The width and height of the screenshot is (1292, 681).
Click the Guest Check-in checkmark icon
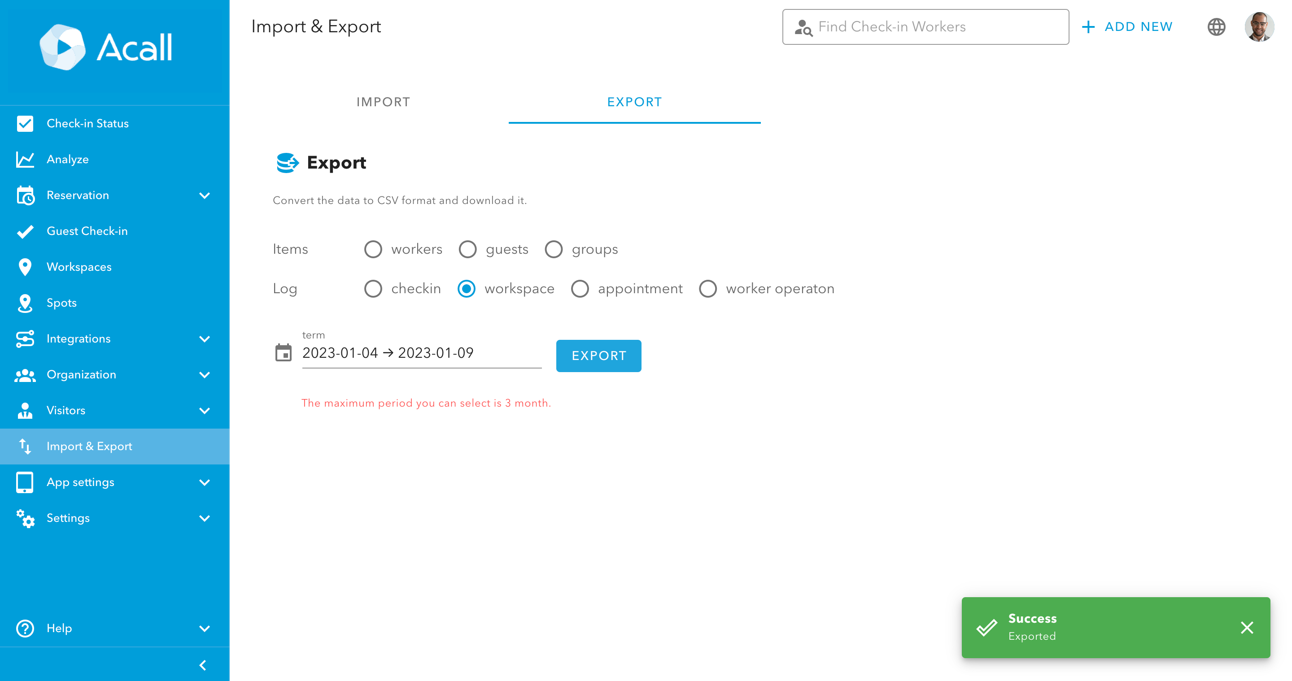pos(25,231)
